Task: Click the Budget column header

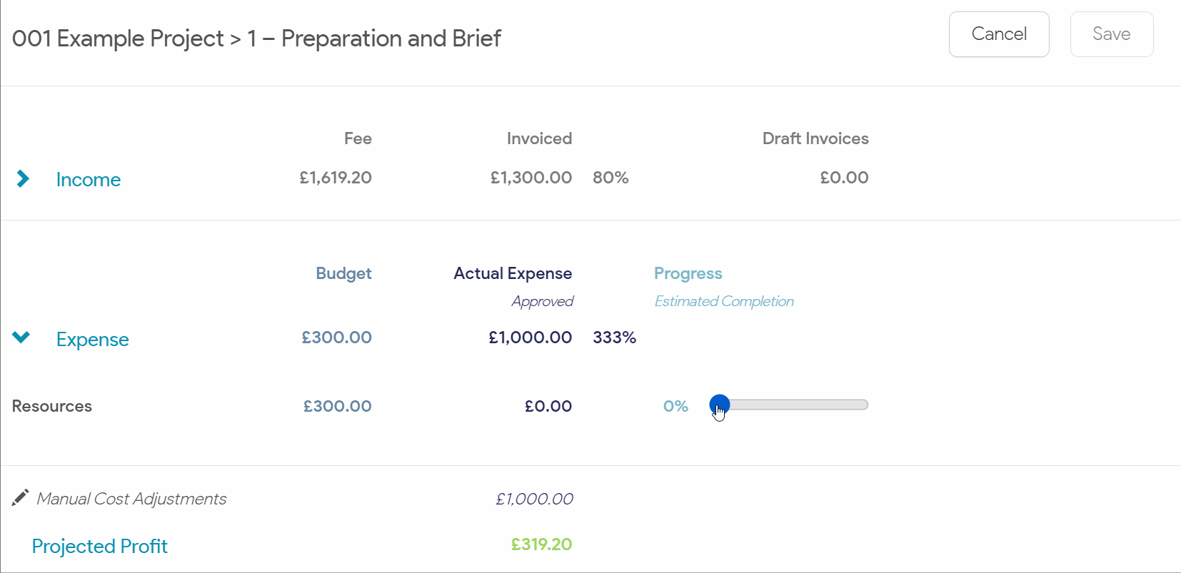Action: [x=343, y=273]
